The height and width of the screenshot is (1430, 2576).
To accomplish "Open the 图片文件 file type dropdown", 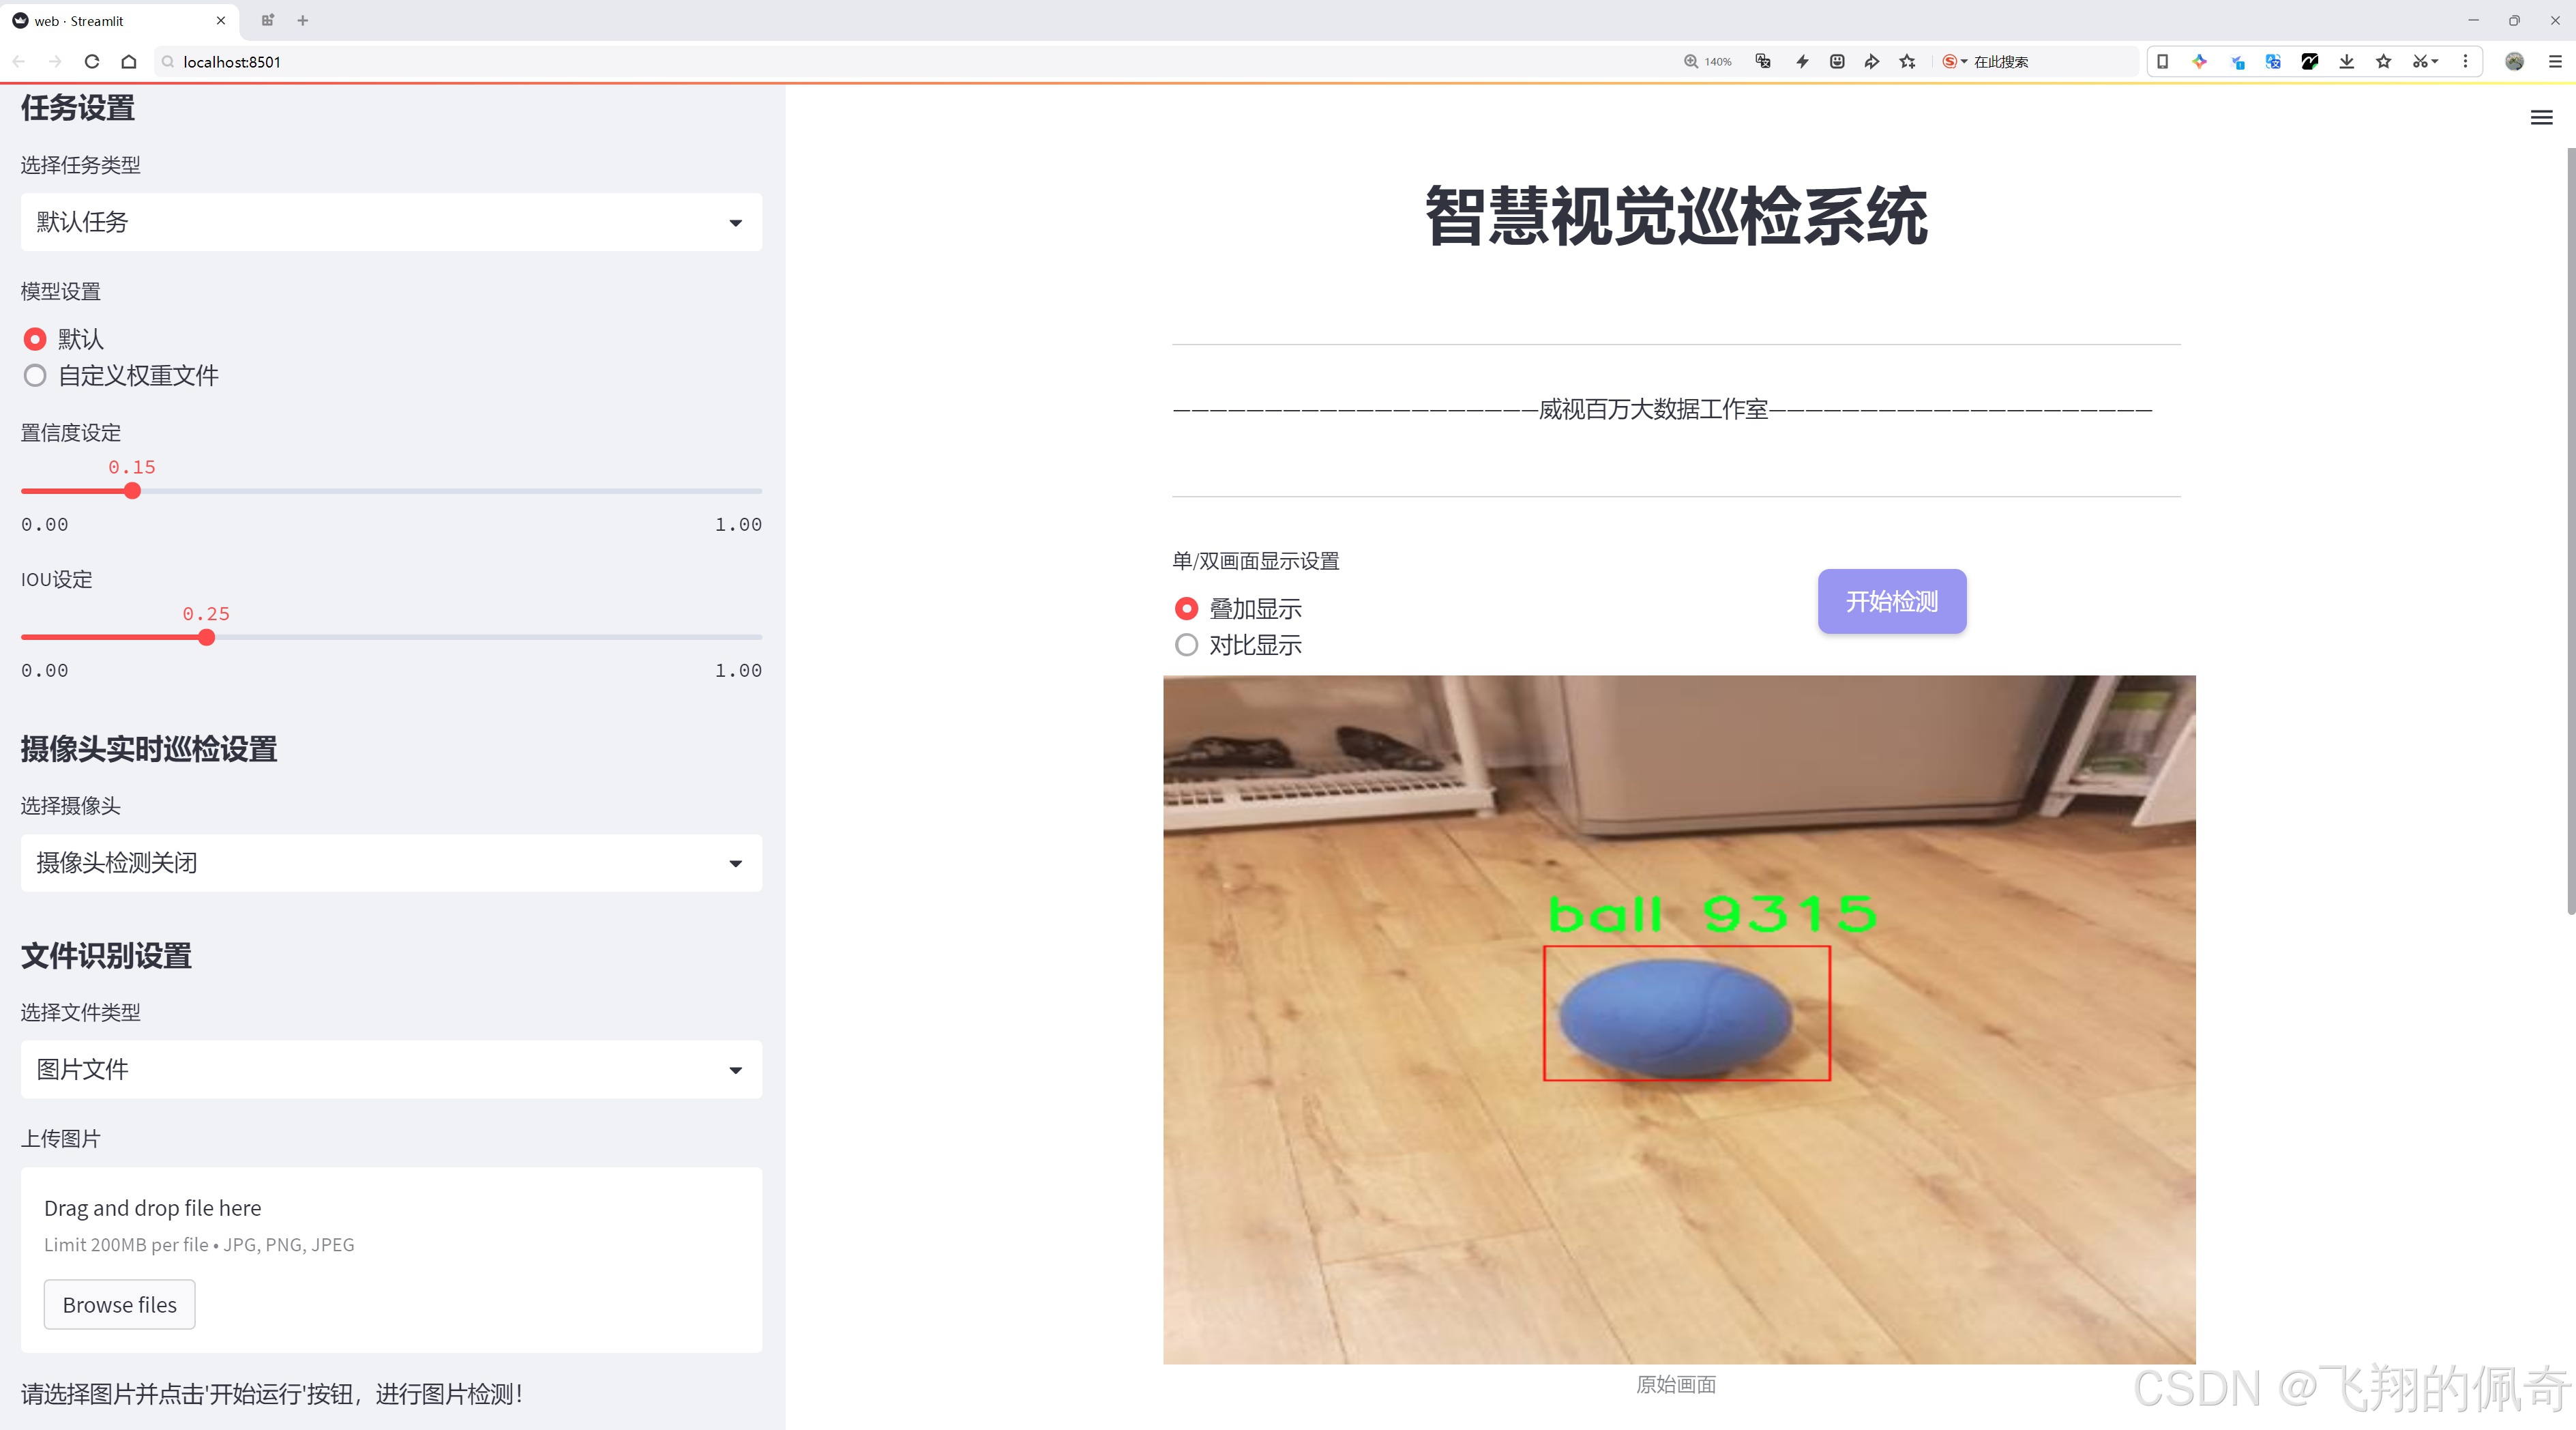I will 390,1069.
